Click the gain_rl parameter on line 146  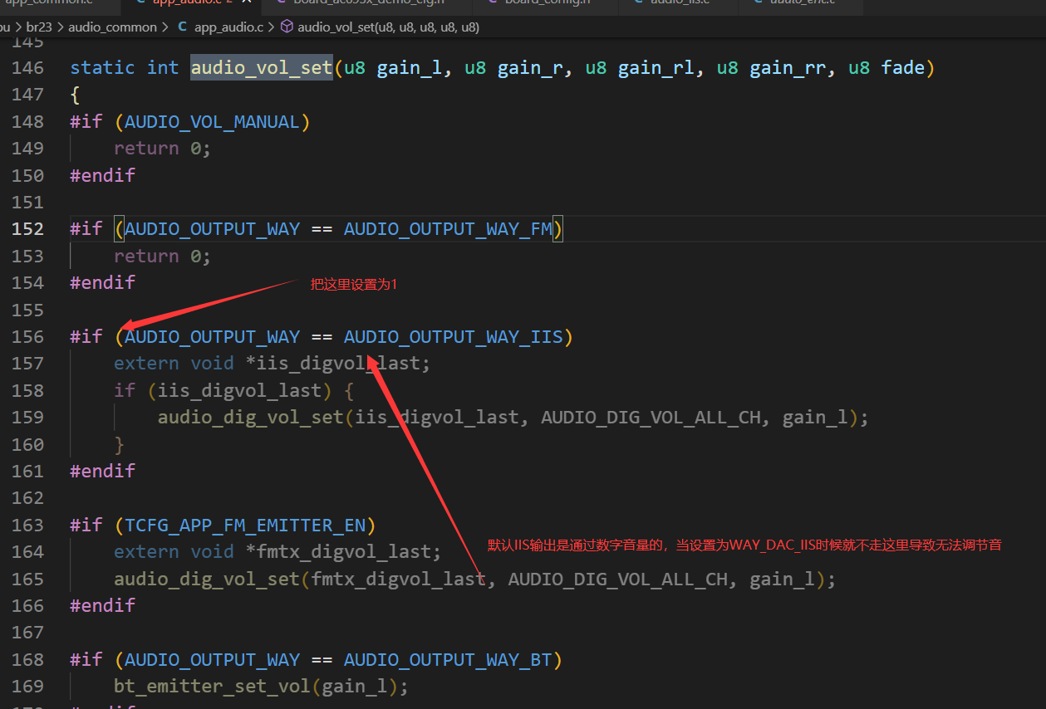(656, 67)
